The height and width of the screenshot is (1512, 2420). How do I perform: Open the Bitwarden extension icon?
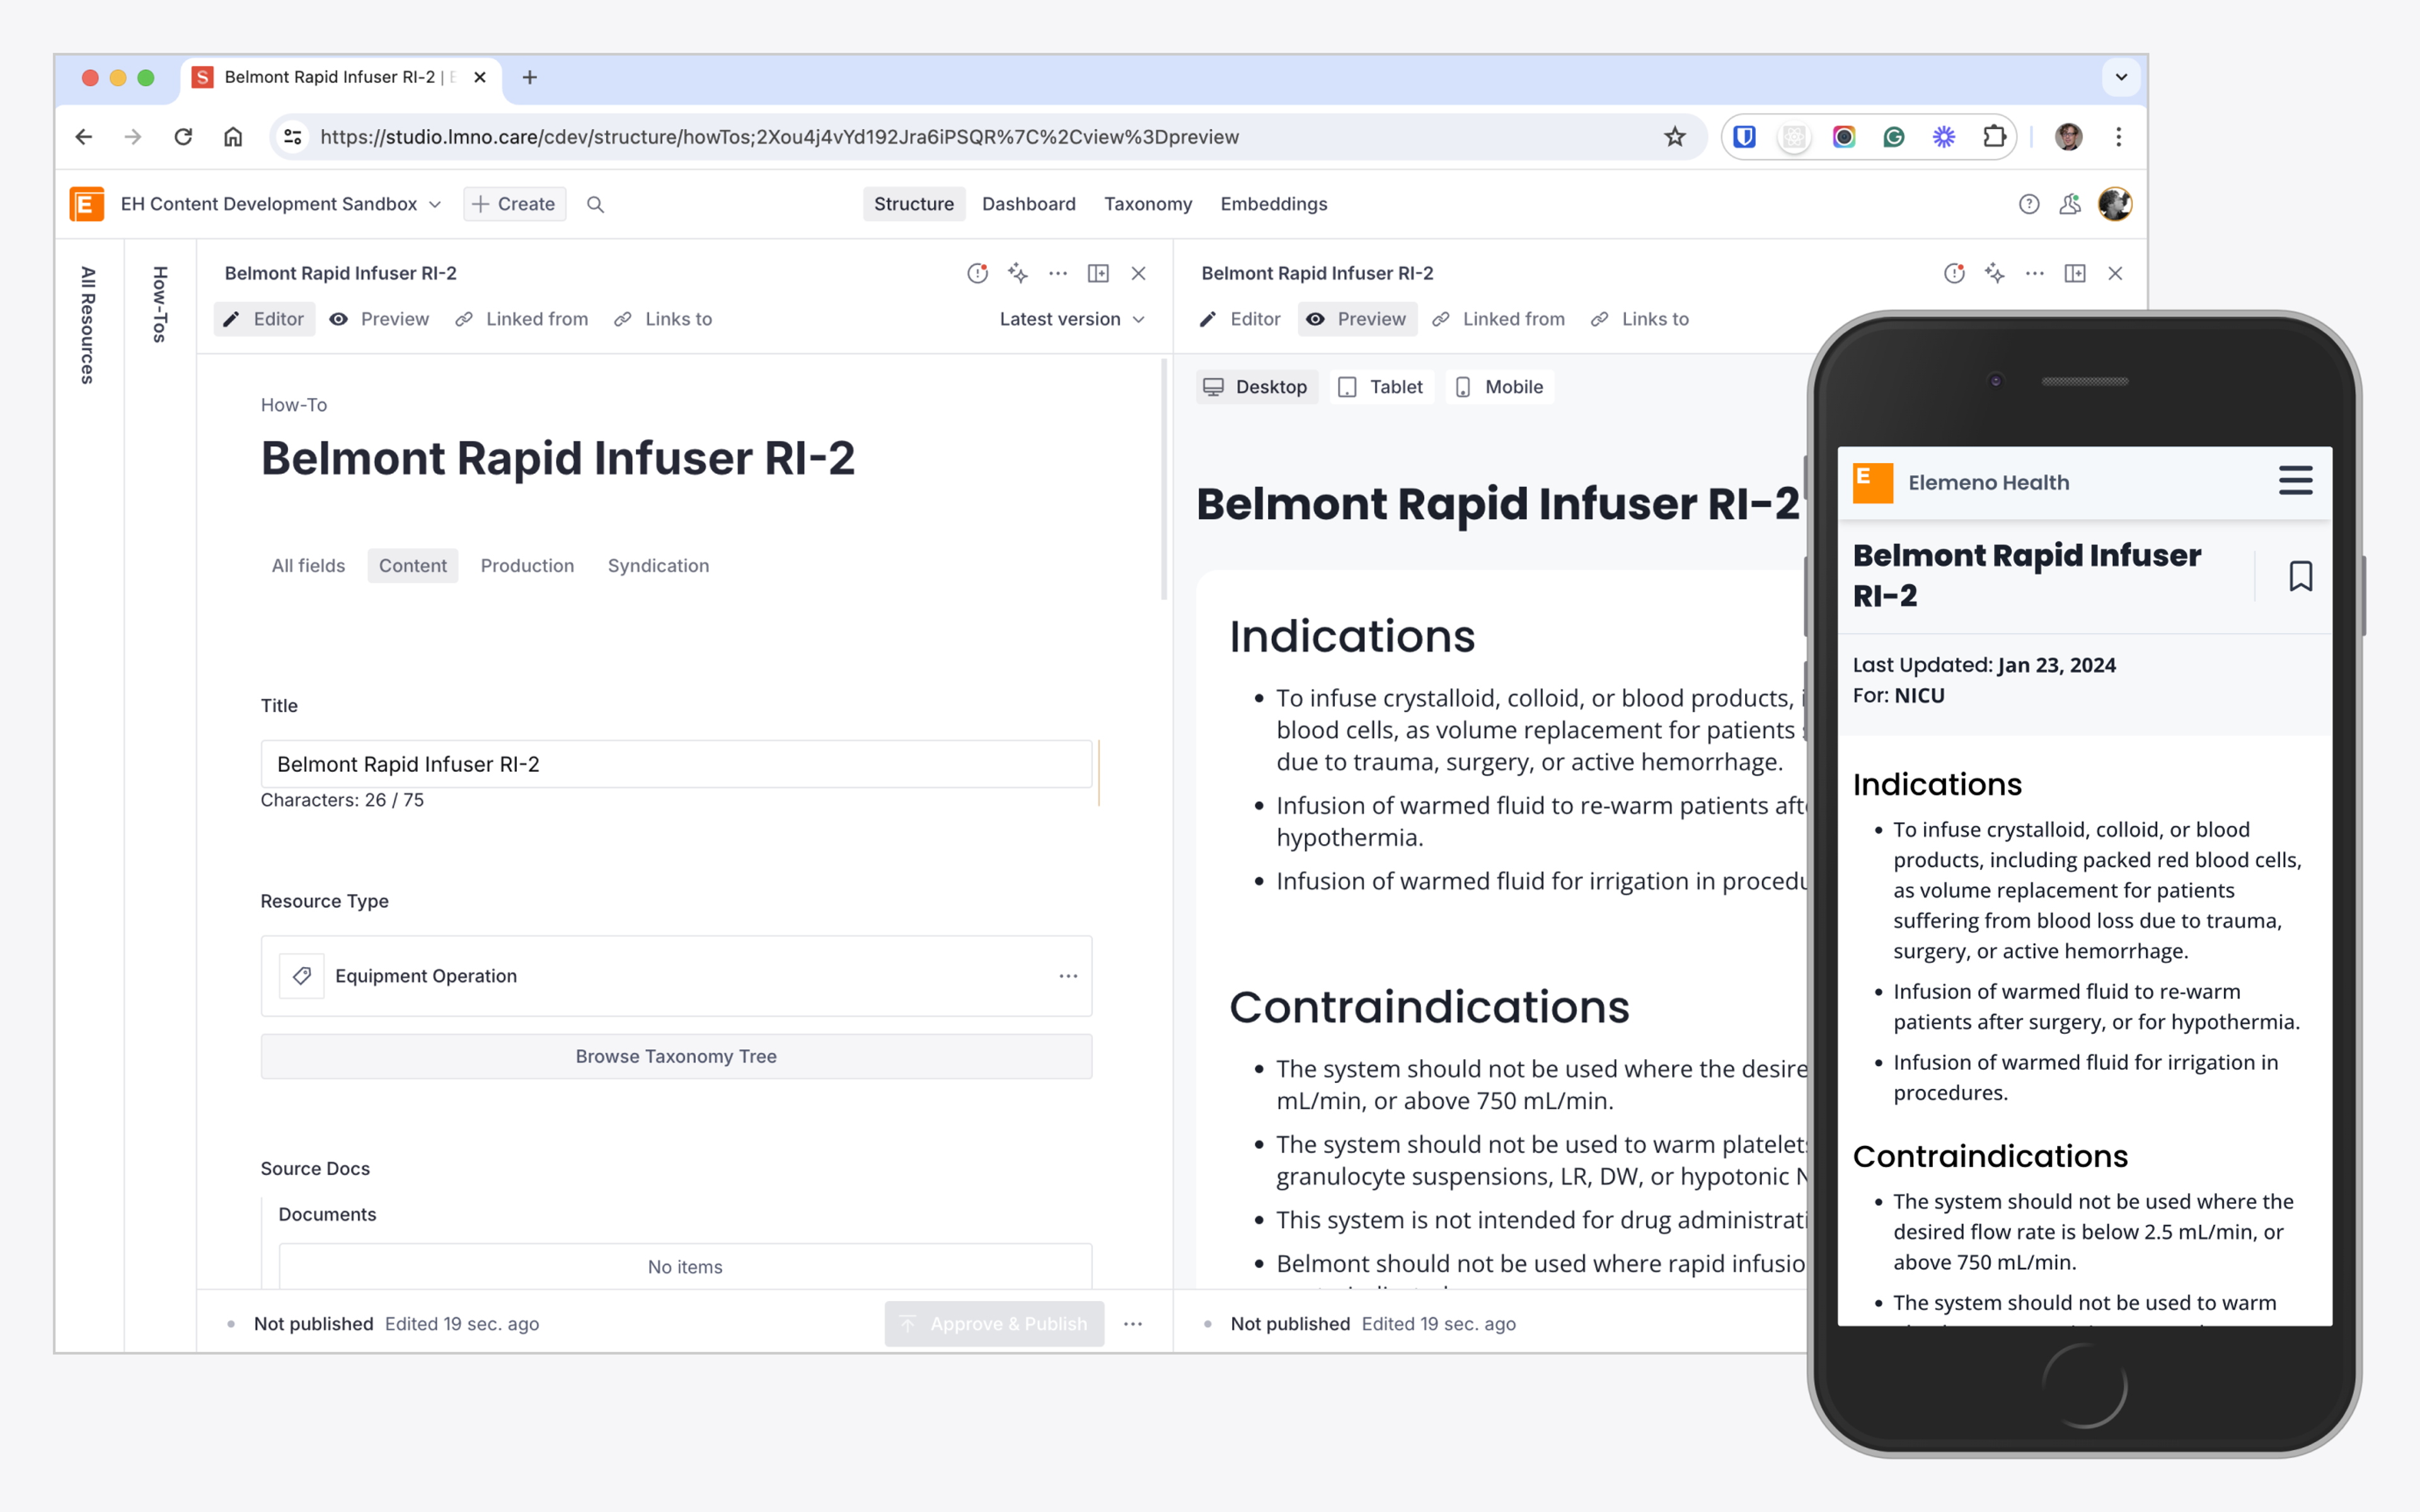[x=1744, y=137]
